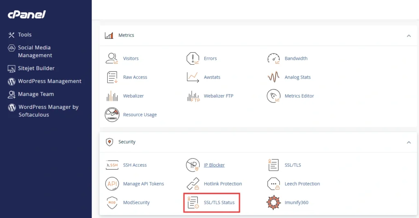Click the Webalizer FTP icon
This screenshot has height=218, width=419.
tap(193, 96)
